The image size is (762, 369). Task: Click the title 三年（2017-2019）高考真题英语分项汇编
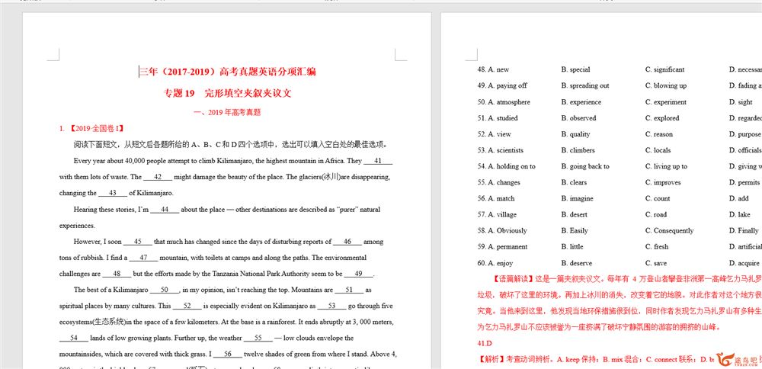click(228, 72)
